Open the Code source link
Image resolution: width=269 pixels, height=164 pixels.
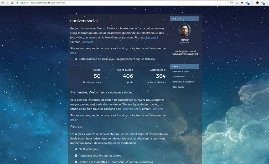coord(178,87)
